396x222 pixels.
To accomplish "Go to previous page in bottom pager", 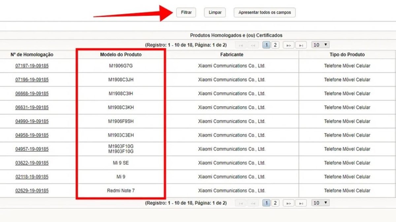I will point(253,203).
